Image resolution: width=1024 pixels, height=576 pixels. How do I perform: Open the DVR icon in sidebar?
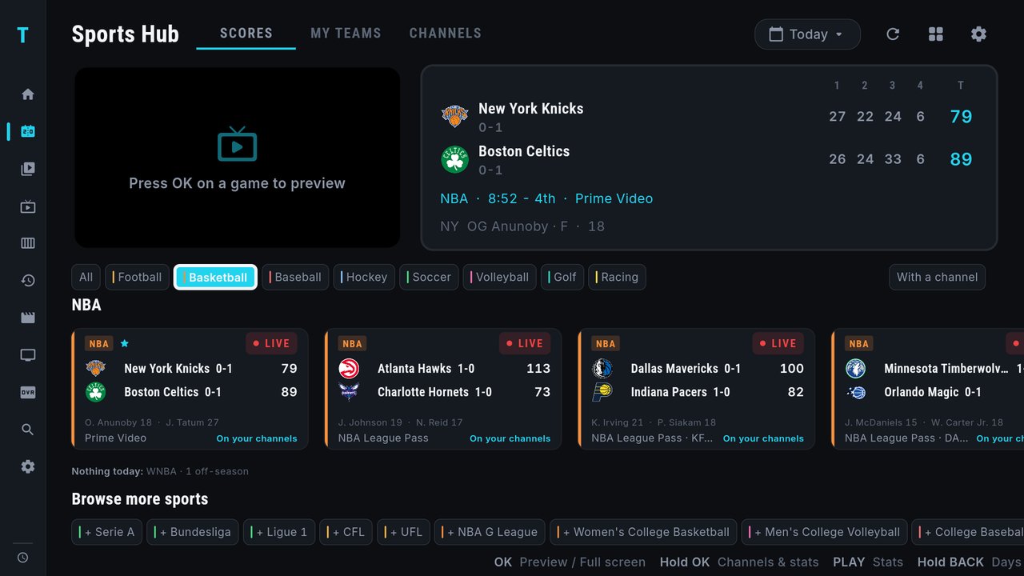(x=28, y=392)
